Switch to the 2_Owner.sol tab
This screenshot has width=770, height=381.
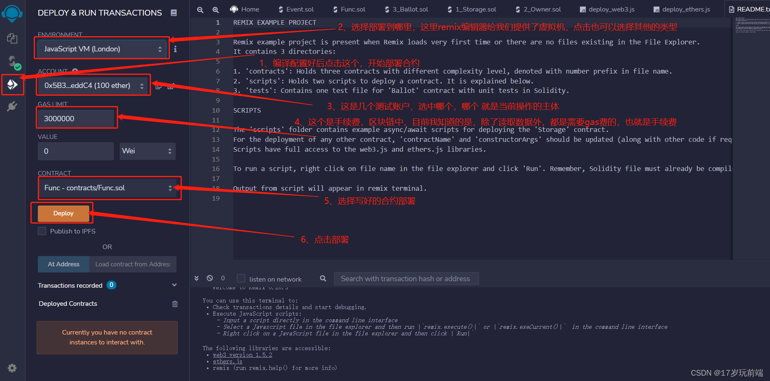[x=538, y=9]
